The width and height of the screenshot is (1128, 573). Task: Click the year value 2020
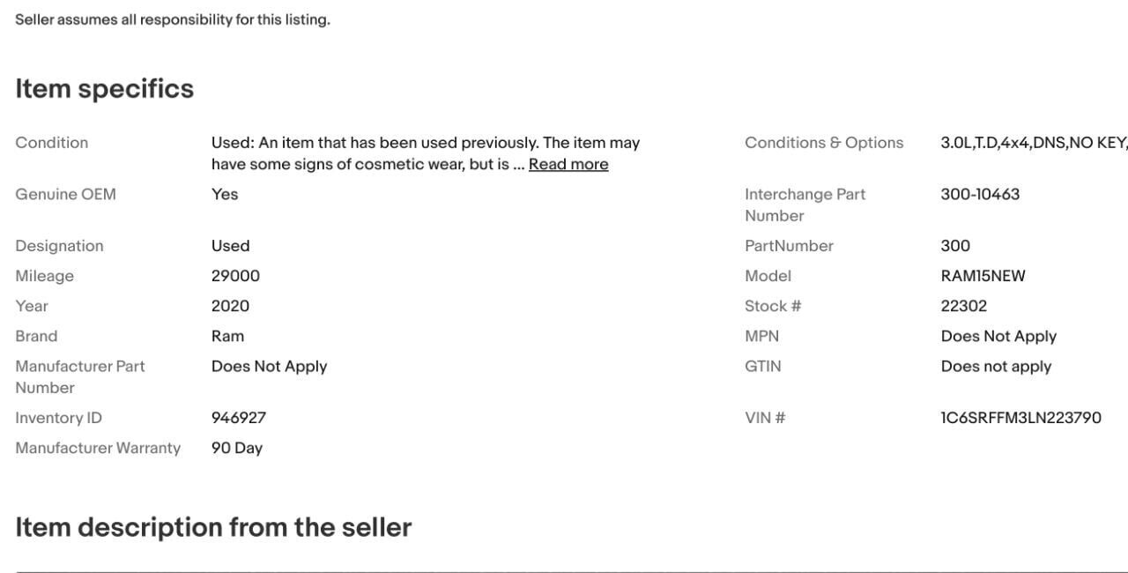pos(230,306)
